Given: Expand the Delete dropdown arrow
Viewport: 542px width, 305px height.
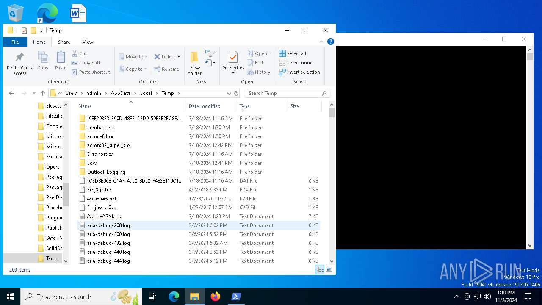Looking at the screenshot, I should pos(179,57).
